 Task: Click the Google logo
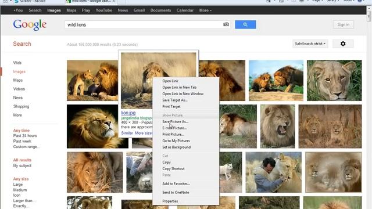point(30,25)
